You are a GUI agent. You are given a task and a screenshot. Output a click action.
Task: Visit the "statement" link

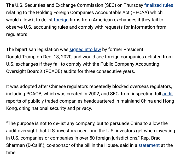pos(149,145)
